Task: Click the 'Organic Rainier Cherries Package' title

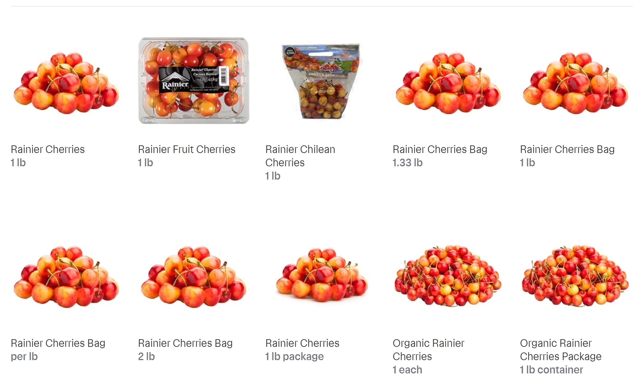Action: pos(560,350)
